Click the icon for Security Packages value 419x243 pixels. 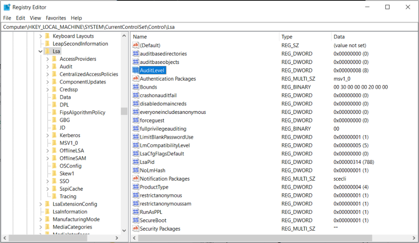(136, 229)
